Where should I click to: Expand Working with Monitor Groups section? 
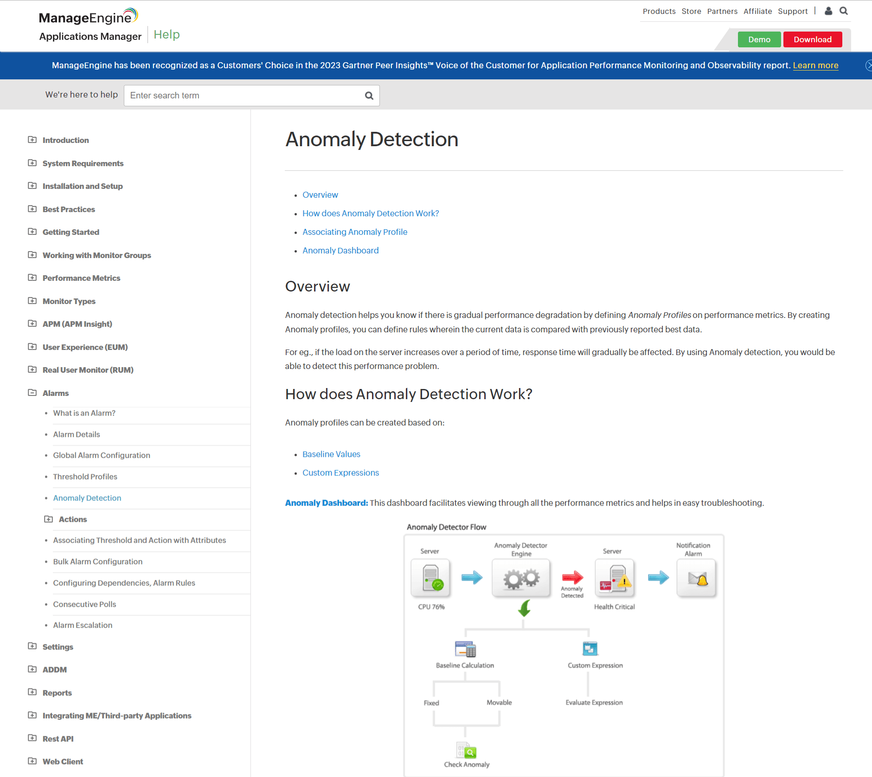(x=32, y=255)
